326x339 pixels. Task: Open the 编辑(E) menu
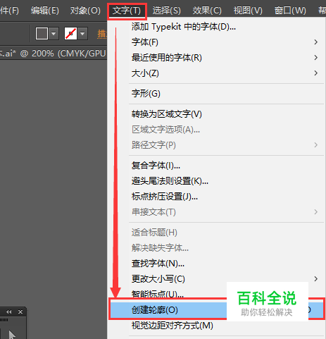45,11
